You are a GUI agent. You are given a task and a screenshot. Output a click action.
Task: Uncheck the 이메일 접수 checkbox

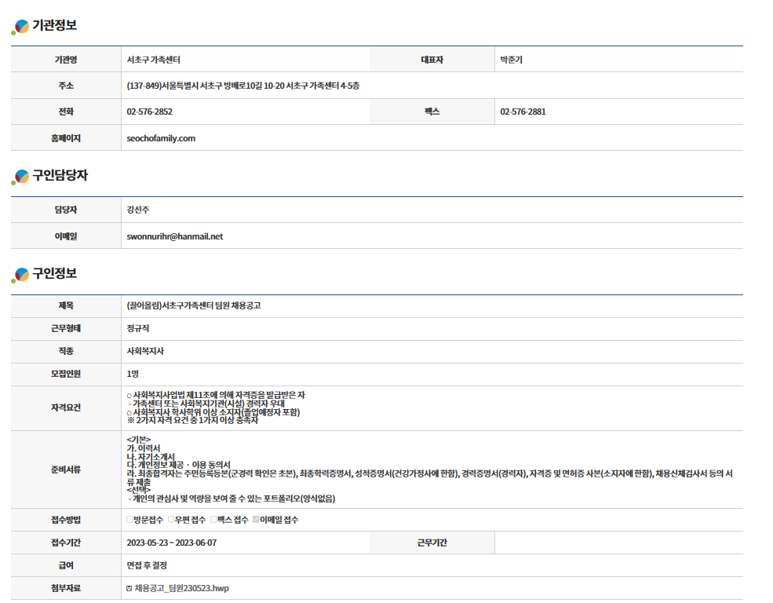tap(255, 520)
